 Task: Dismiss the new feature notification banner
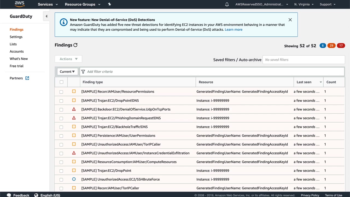(x=290, y=20)
